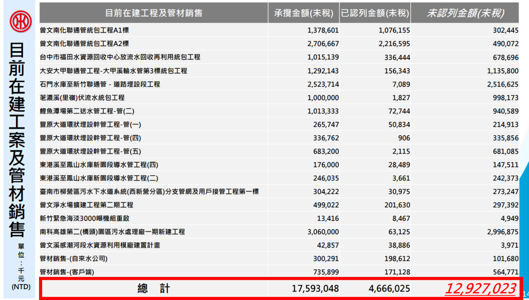This screenshot has height=300, width=529.
Task: Select 曾文溪感潮河段水資源利用模廠建置計畫
Action: coord(100,245)
